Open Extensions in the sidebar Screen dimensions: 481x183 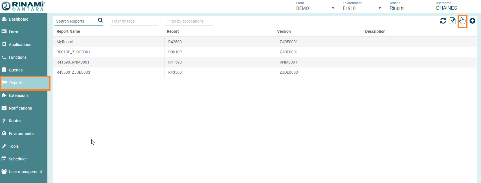point(18,95)
